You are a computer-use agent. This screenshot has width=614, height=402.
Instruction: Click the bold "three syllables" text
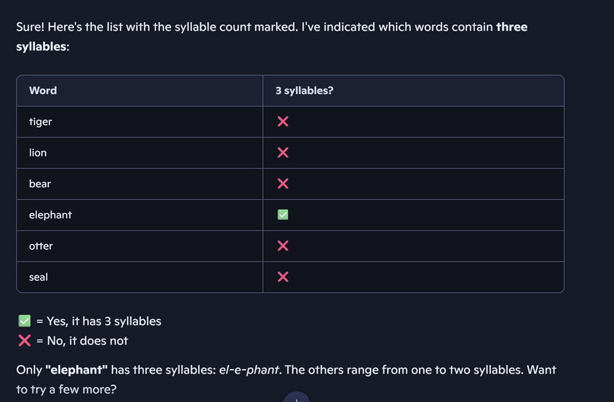coord(511,27)
